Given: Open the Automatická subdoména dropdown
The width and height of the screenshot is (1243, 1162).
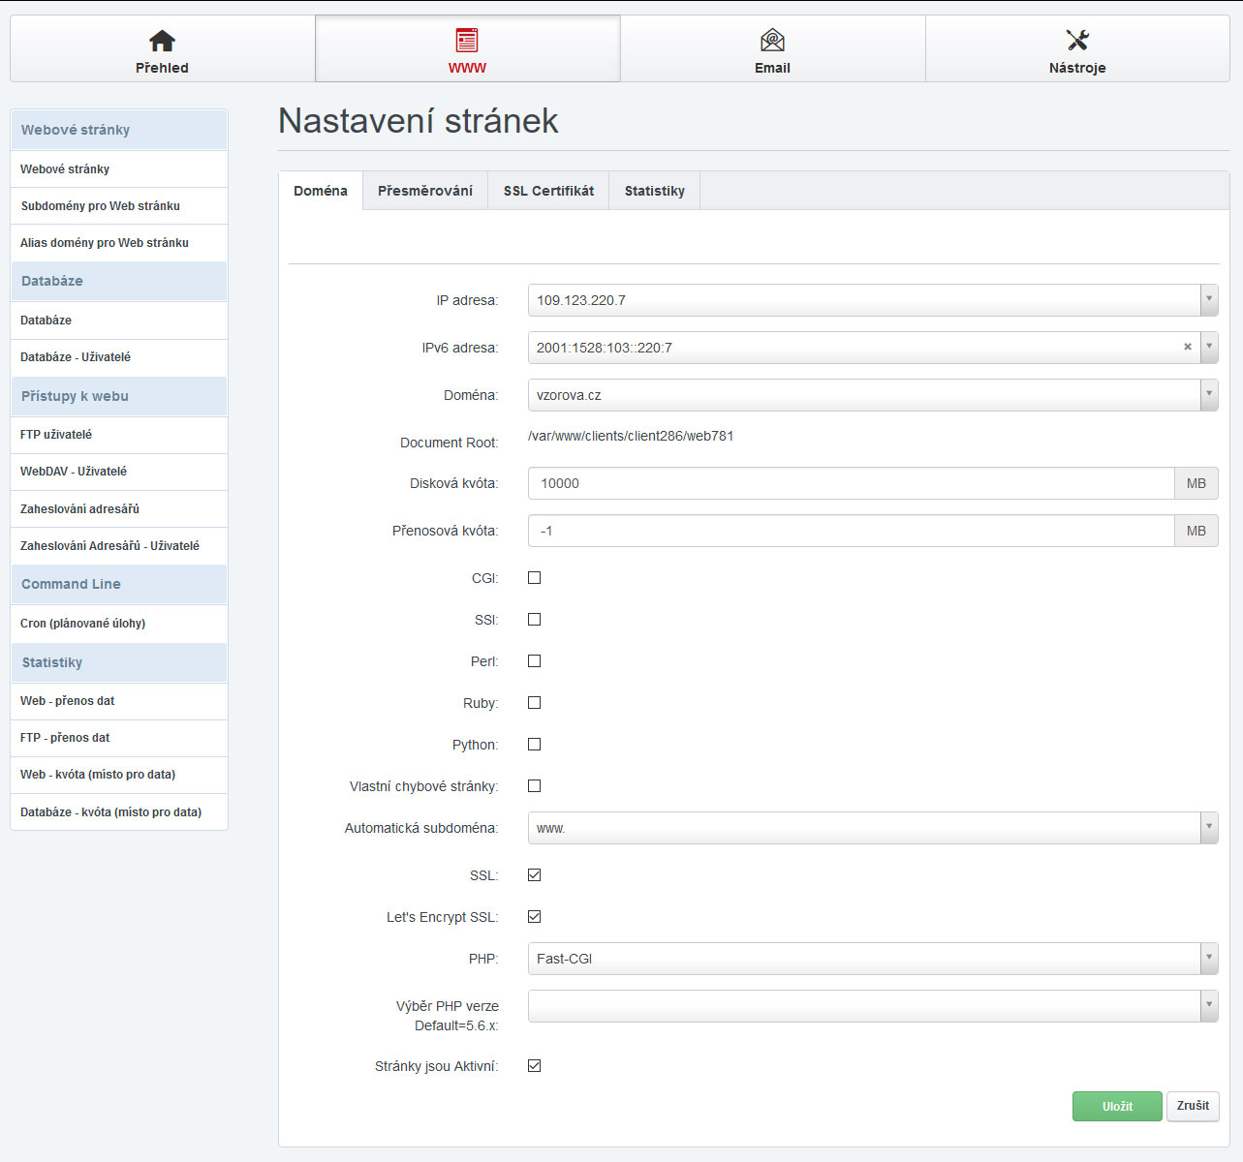Looking at the screenshot, I should pos(872,828).
